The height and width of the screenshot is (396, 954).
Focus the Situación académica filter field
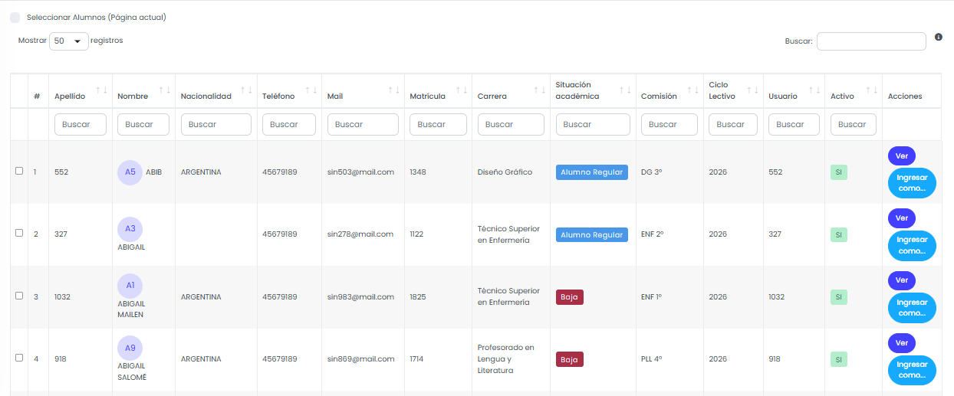(x=593, y=124)
